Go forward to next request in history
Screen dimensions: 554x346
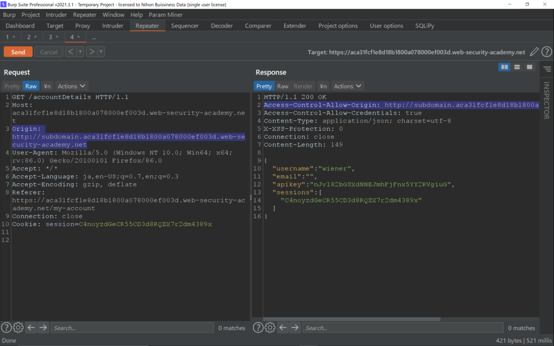point(92,52)
